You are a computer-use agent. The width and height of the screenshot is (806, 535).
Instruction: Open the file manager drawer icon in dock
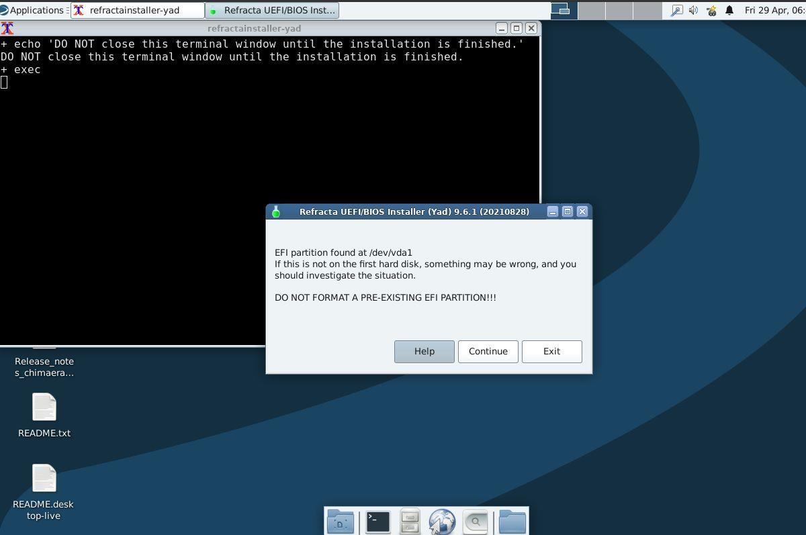[410, 522]
